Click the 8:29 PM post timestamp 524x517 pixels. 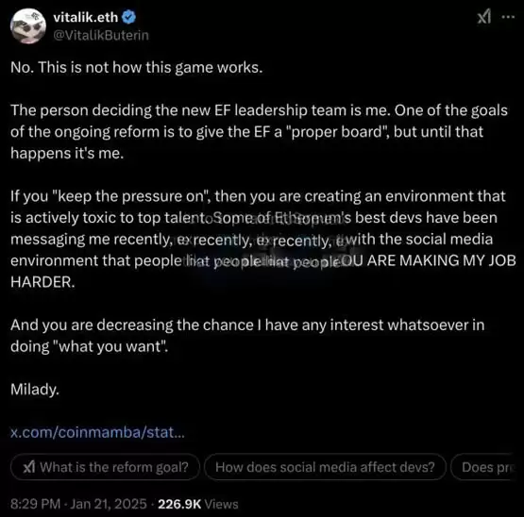click(36, 504)
